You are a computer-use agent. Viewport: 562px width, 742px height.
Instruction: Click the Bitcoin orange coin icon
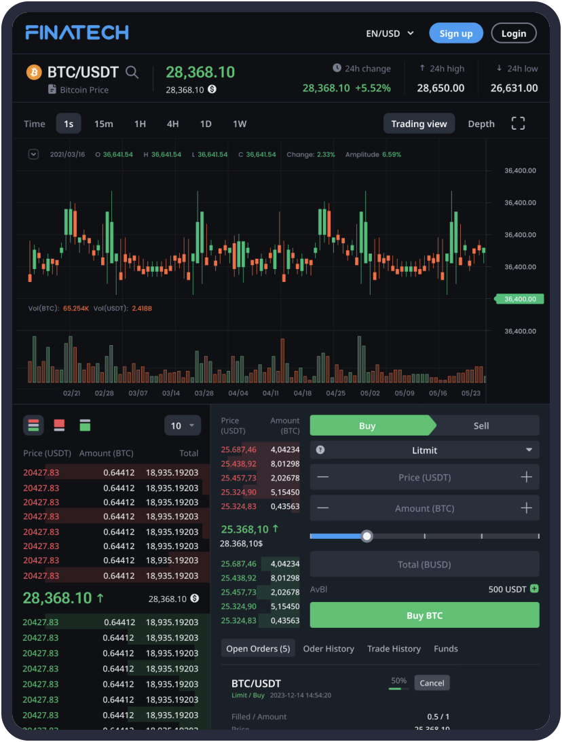pos(33,72)
